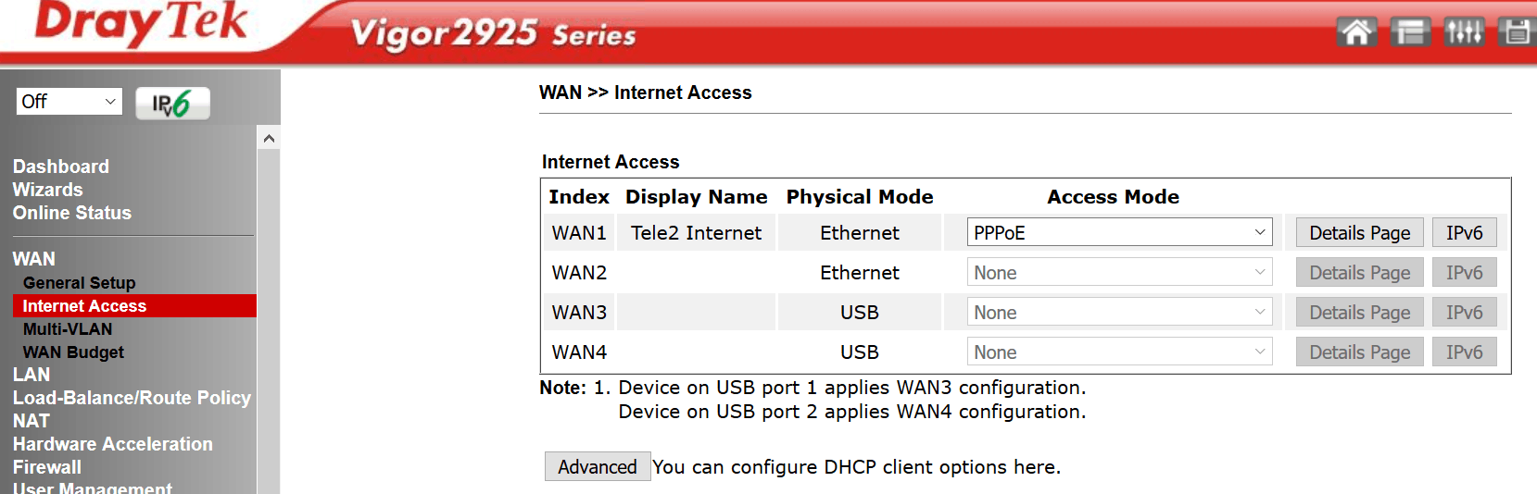1537x494 pixels.
Task: Expand the WAN3 access mode dropdown
Action: [1119, 312]
